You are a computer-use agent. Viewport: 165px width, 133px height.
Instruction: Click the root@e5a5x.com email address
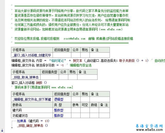[74, 39]
